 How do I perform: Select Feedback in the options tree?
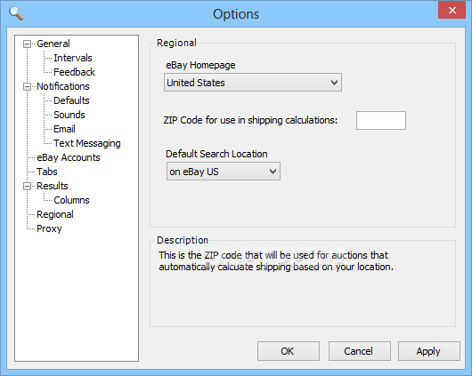[x=74, y=72]
